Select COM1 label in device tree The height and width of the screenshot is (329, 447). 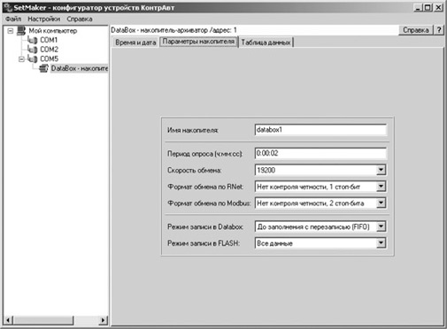point(49,40)
